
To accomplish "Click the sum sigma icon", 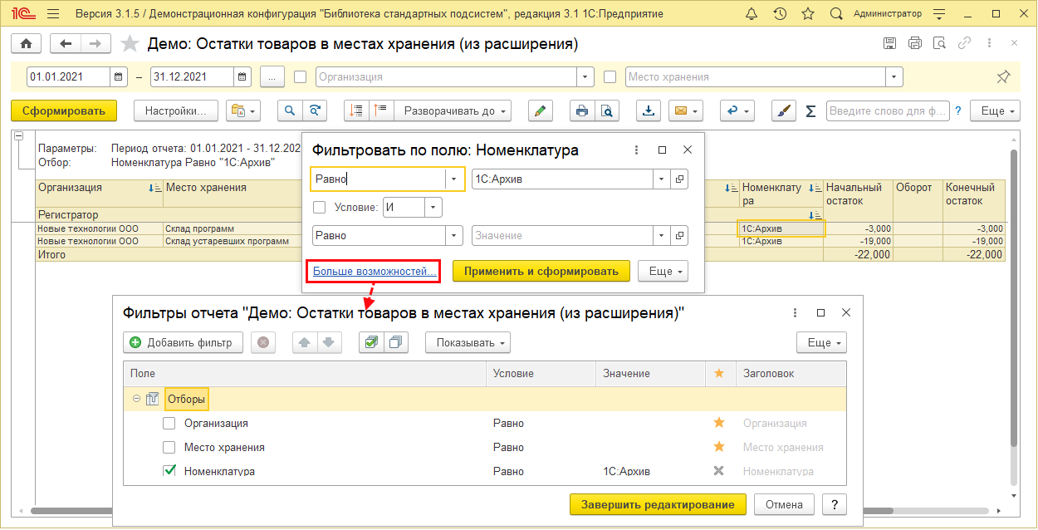I will (810, 110).
